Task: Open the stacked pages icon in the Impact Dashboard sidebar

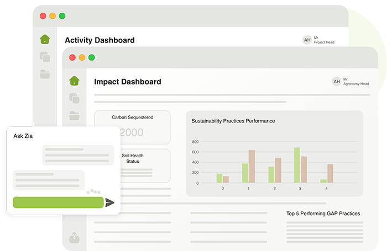Action: (x=74, y=98)
